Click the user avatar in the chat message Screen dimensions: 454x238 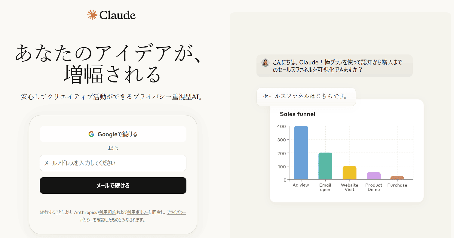[265, 63]
